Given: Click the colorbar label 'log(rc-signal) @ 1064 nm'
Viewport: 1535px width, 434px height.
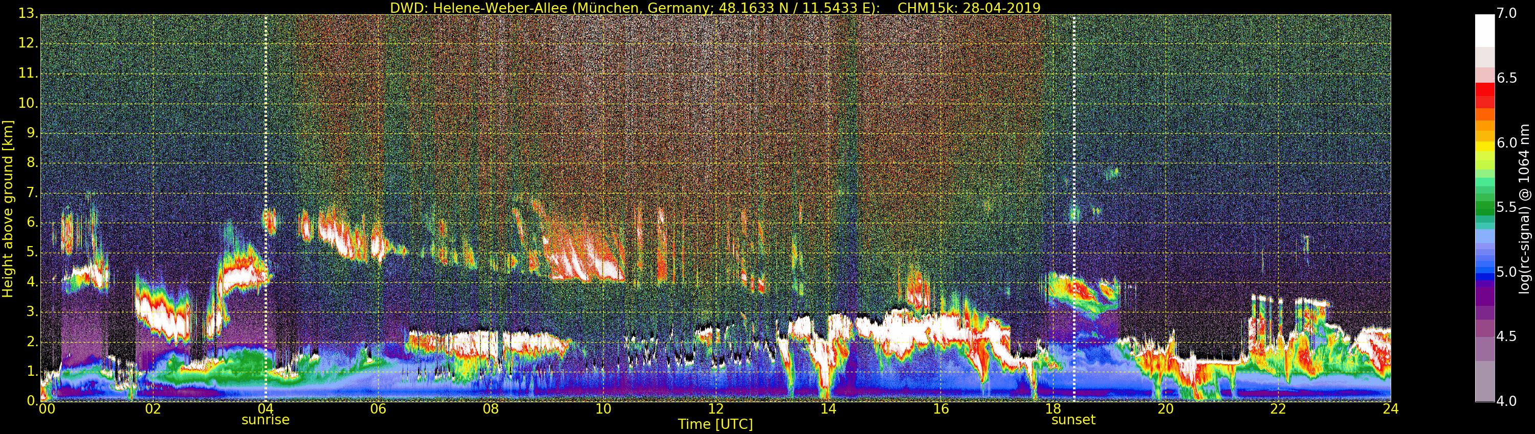Looking at the screenshot, I should point(1525,209).
